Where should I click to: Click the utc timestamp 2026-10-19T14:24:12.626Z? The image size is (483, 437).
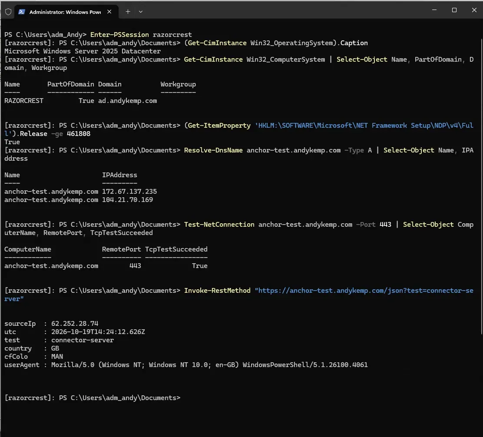[x=98, y=332]
